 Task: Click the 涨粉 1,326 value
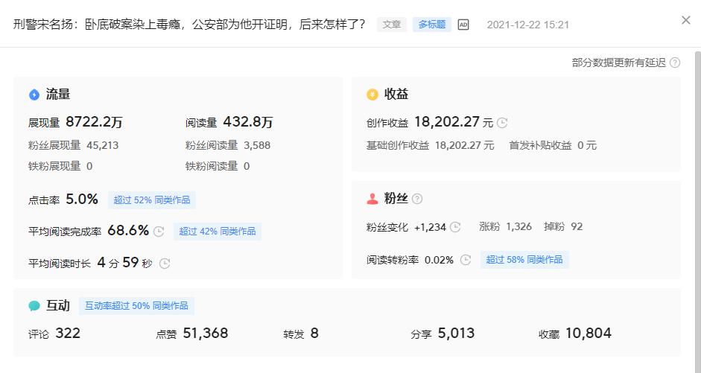[518, 226]
